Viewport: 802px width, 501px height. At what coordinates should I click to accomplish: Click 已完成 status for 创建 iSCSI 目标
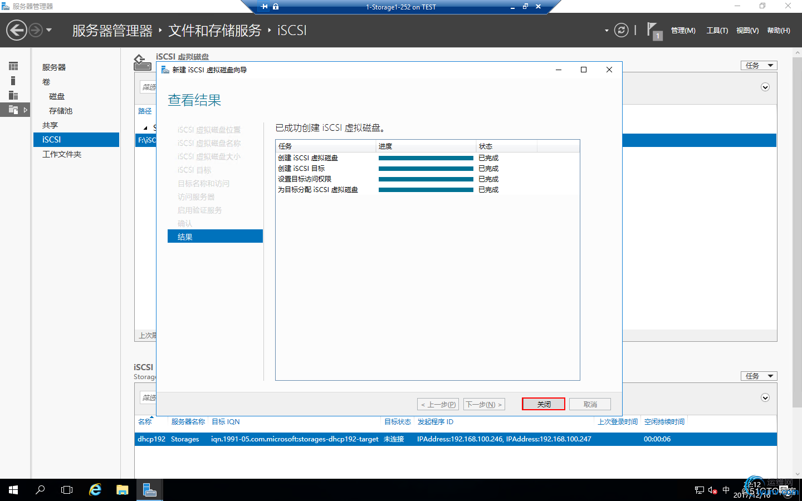coord(488,169)
